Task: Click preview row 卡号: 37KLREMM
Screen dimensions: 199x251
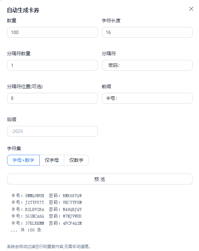Action: tap(46, 223)
